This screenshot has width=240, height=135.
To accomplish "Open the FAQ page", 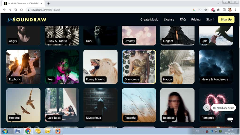I will (183, 19).
